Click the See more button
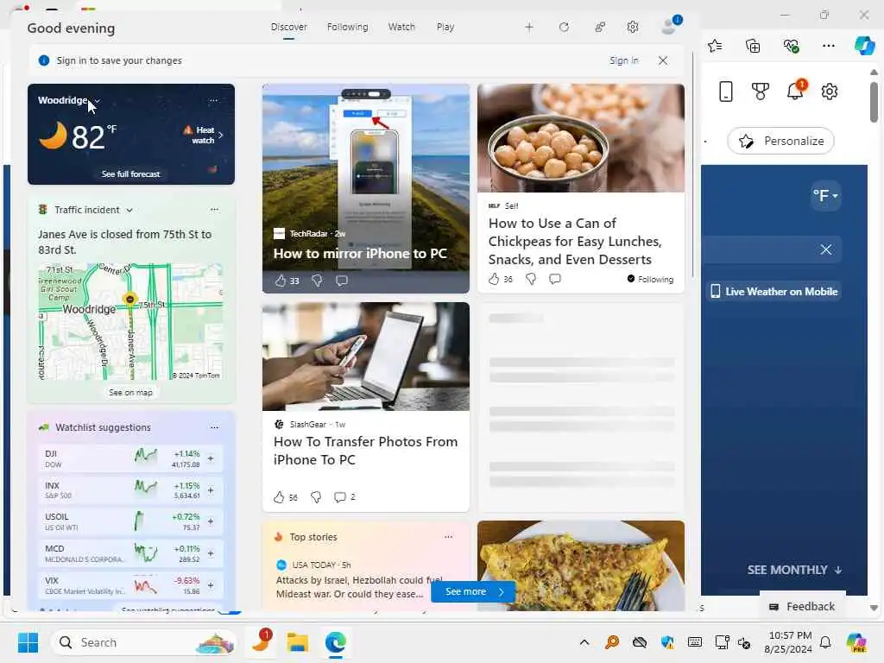Screen dimensions: 884x663 [473, 592]
